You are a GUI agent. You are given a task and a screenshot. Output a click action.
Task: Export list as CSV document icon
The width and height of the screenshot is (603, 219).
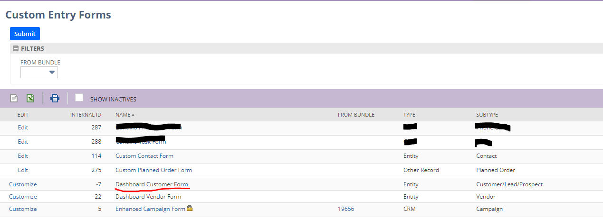coord(14,99)
